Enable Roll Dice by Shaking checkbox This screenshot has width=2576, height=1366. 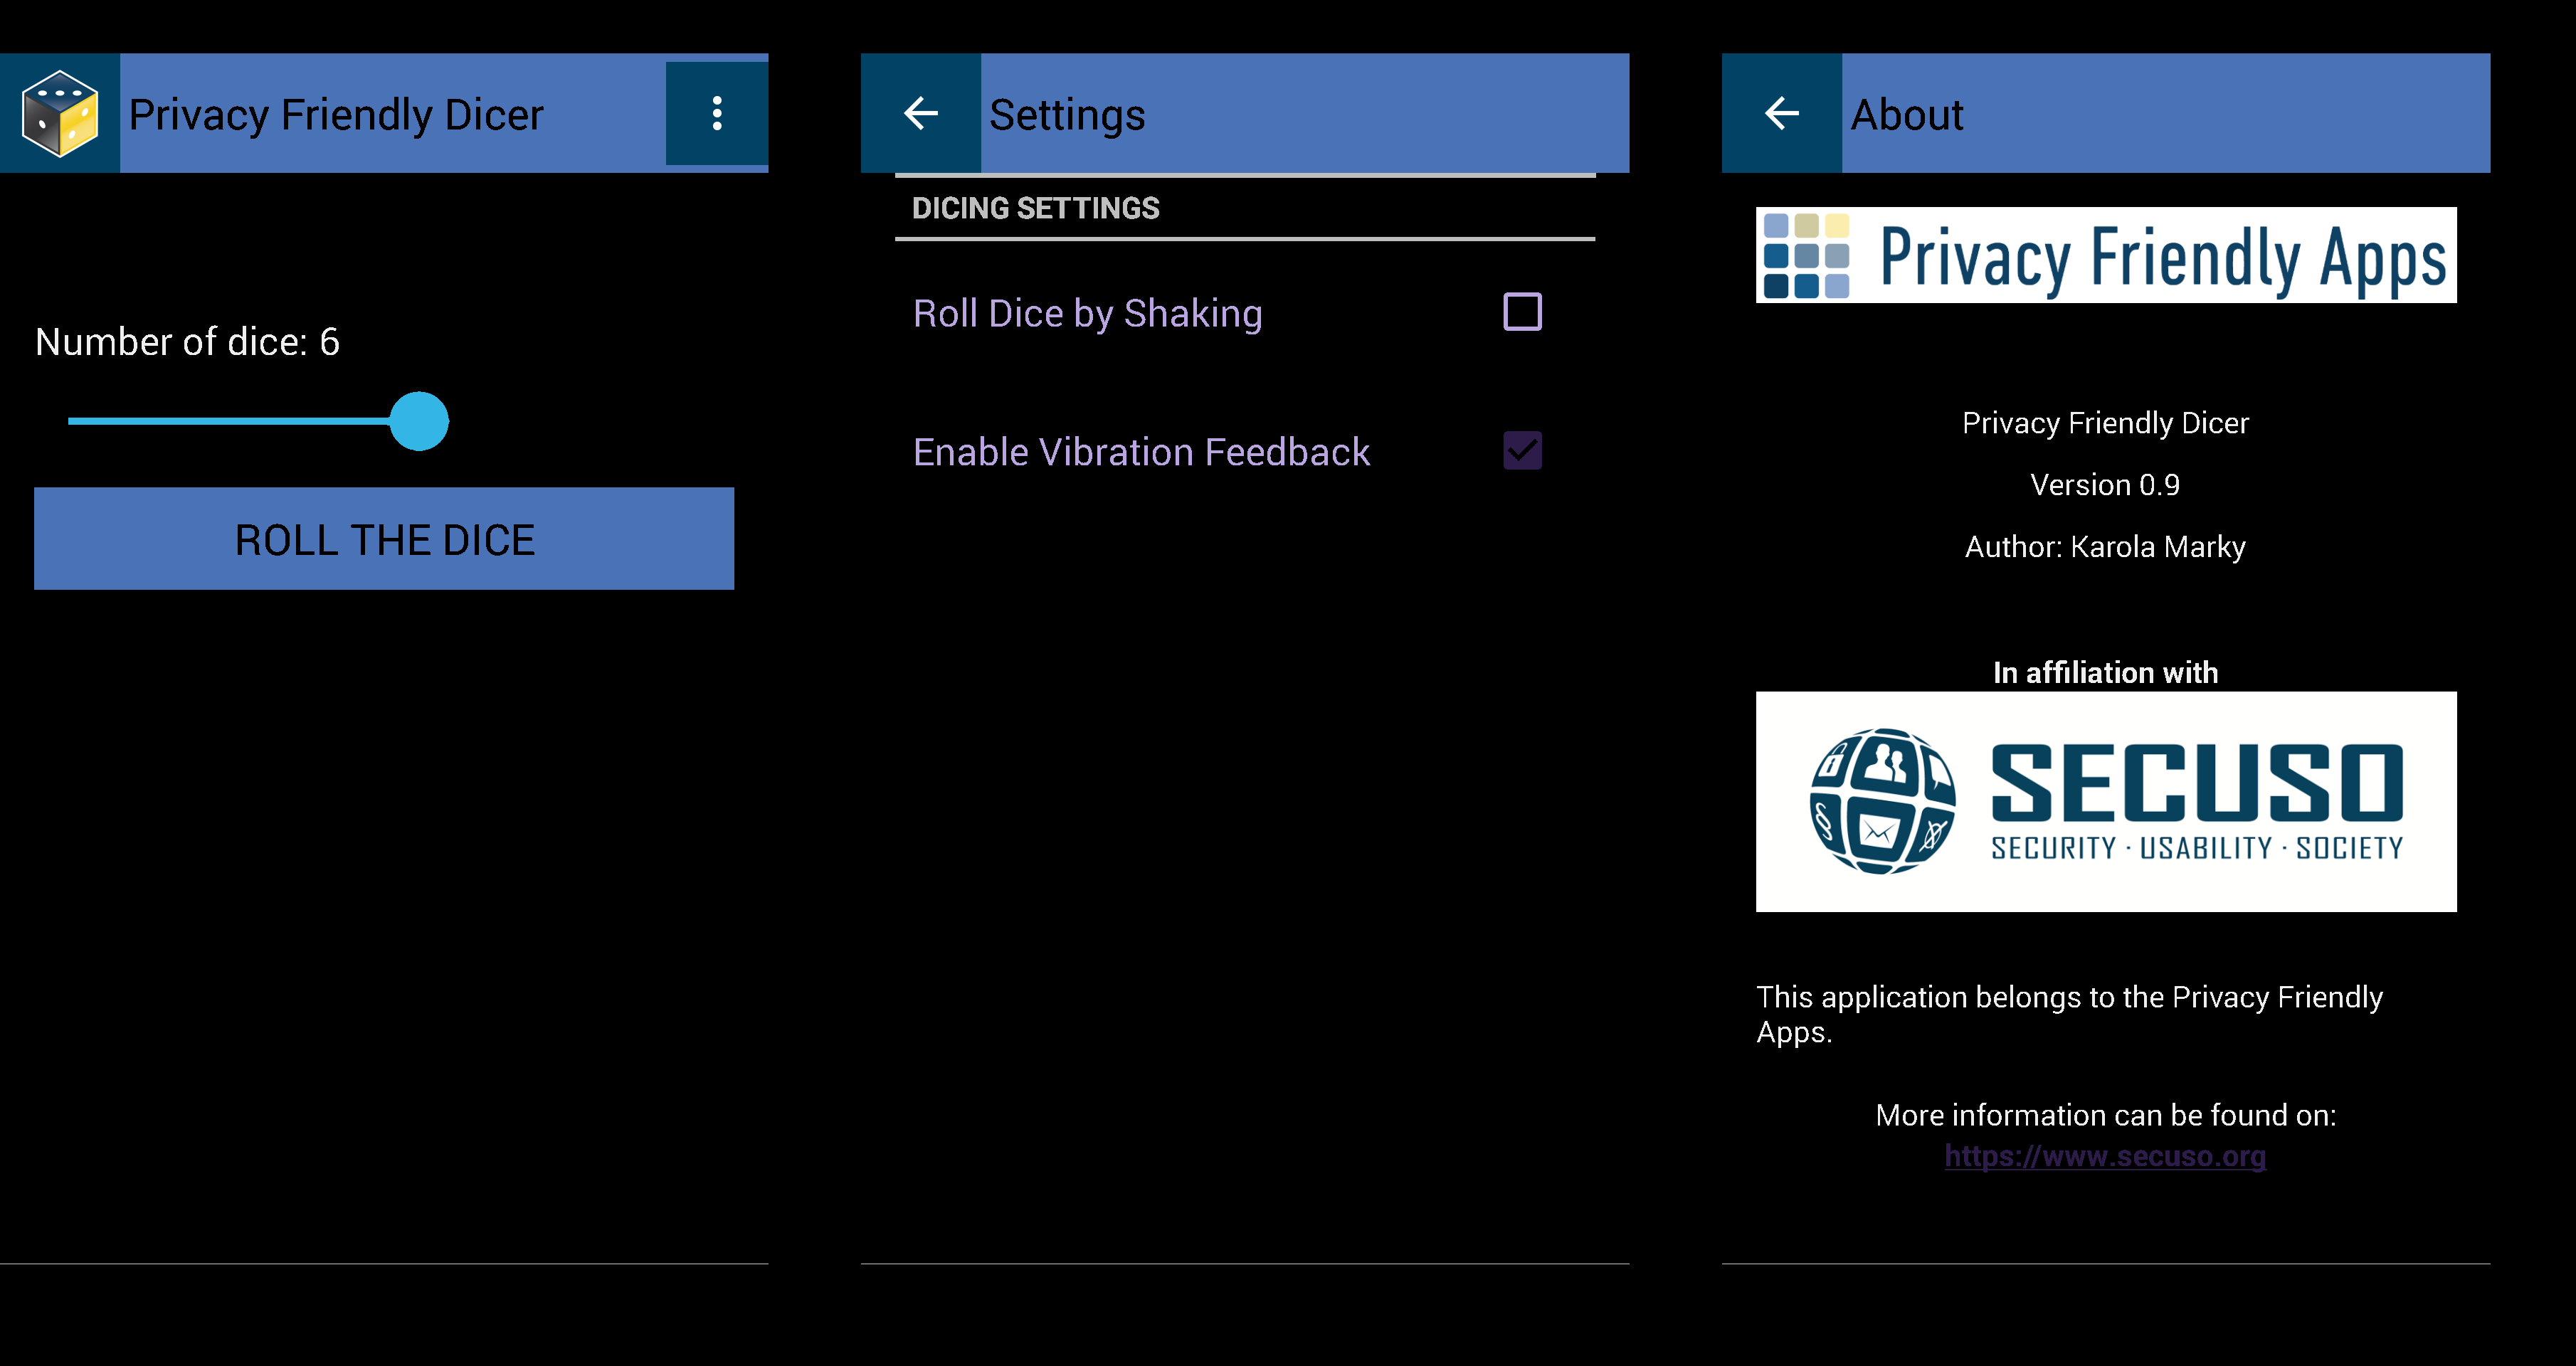1522,312
